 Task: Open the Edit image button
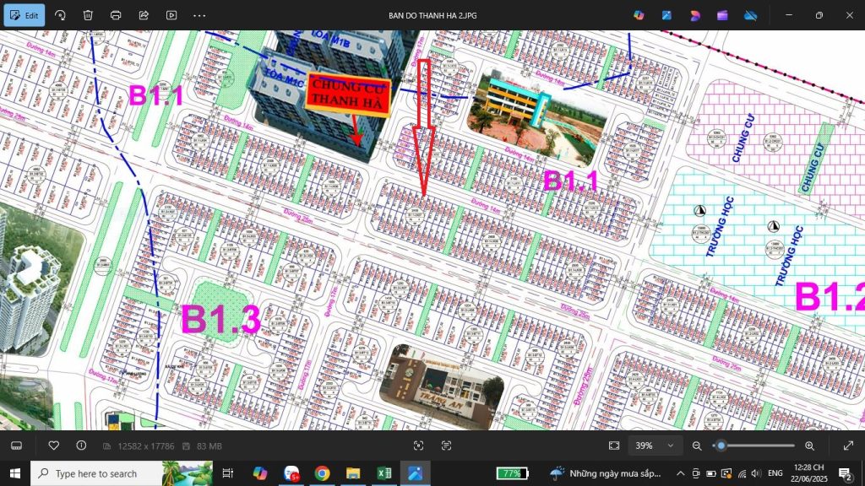pos(24,15)
